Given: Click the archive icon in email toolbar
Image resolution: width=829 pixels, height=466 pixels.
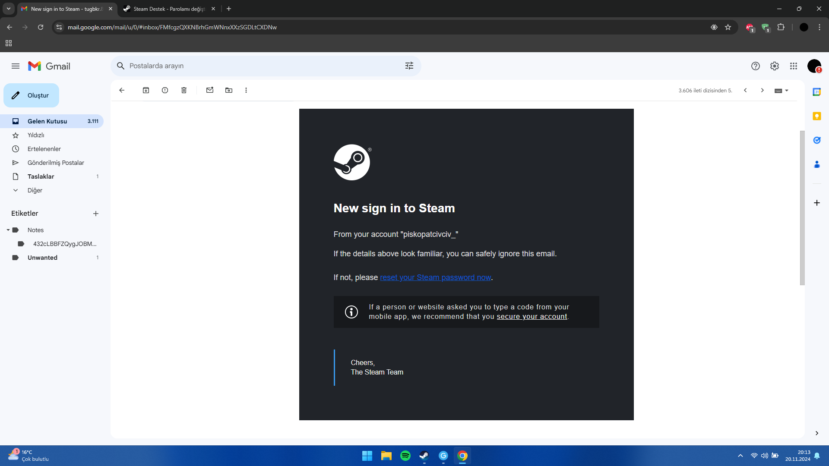Looking at the screenshot, I should click(146, 90).
